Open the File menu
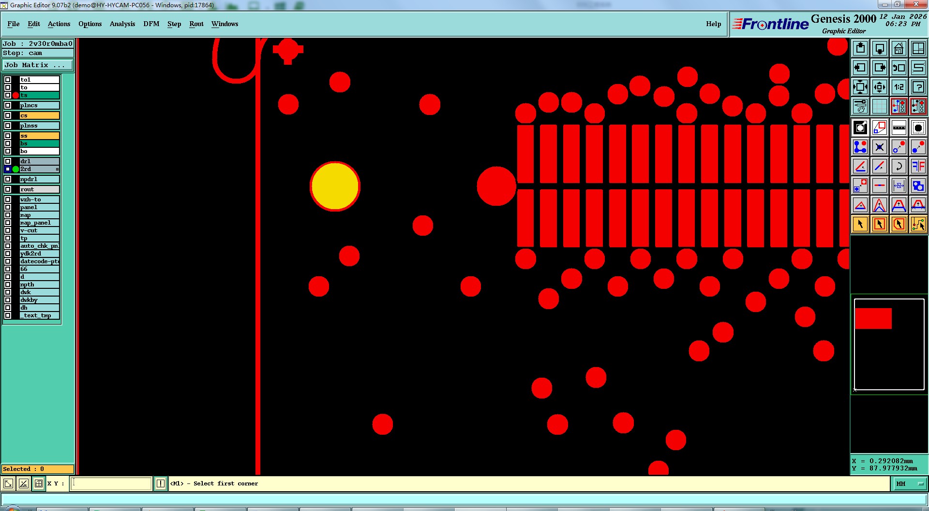Image resolution: width=929 pixels, height=511 pixels. coord(14,24)
